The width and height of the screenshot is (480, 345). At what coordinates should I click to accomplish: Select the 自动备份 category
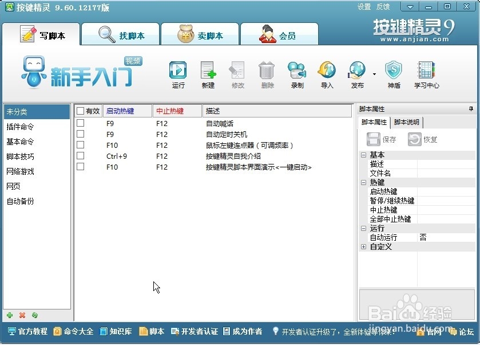pos(37,201)
